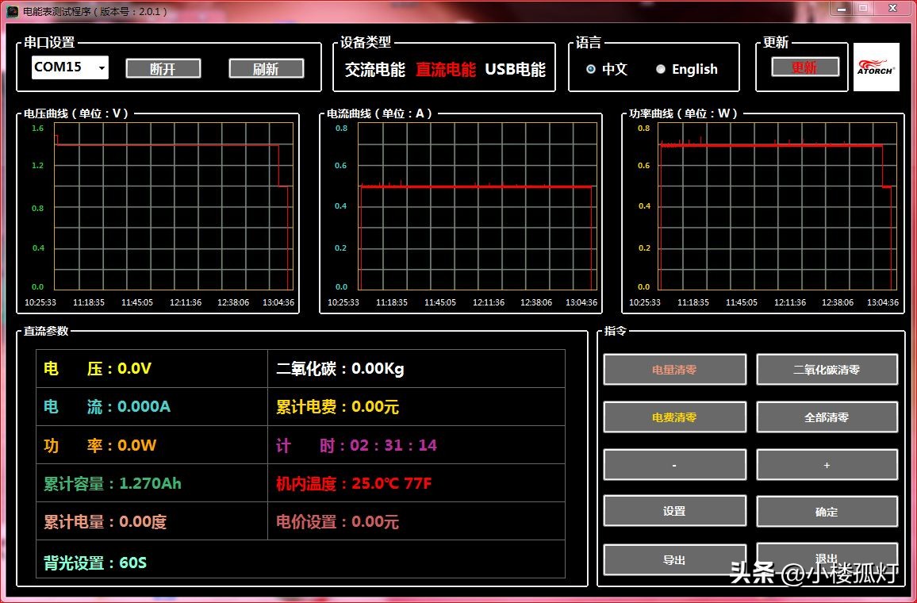
Task: Click the 二氧化碳：0.00Kg value
Action: [x=340, y=368]
